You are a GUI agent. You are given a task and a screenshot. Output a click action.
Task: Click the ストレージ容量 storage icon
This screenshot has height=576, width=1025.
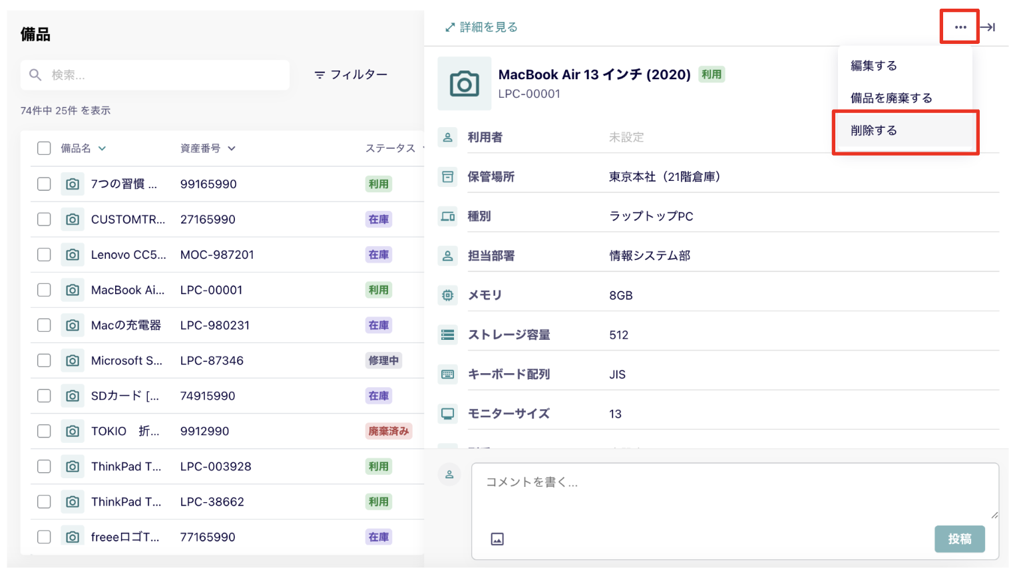(448, 335)
